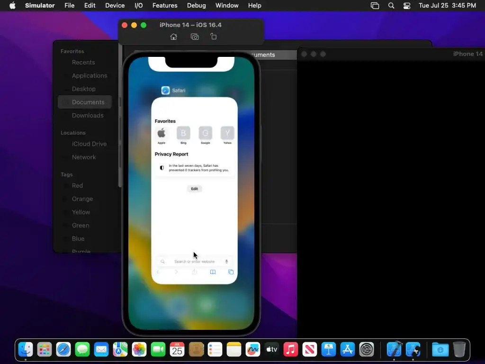Open Messages from the Dock
485x364 pixels.
pos(82,350)
